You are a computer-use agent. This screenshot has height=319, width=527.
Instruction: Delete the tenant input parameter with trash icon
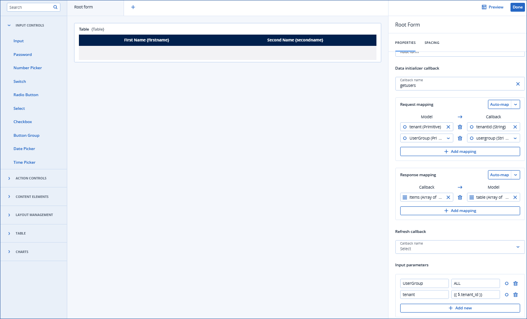coord(516,294)
